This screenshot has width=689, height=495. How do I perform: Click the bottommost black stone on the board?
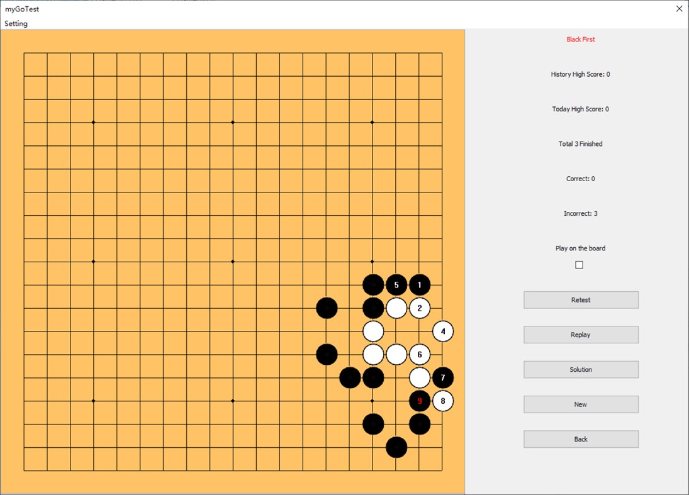pyautogui.click(x=396, y=448)
